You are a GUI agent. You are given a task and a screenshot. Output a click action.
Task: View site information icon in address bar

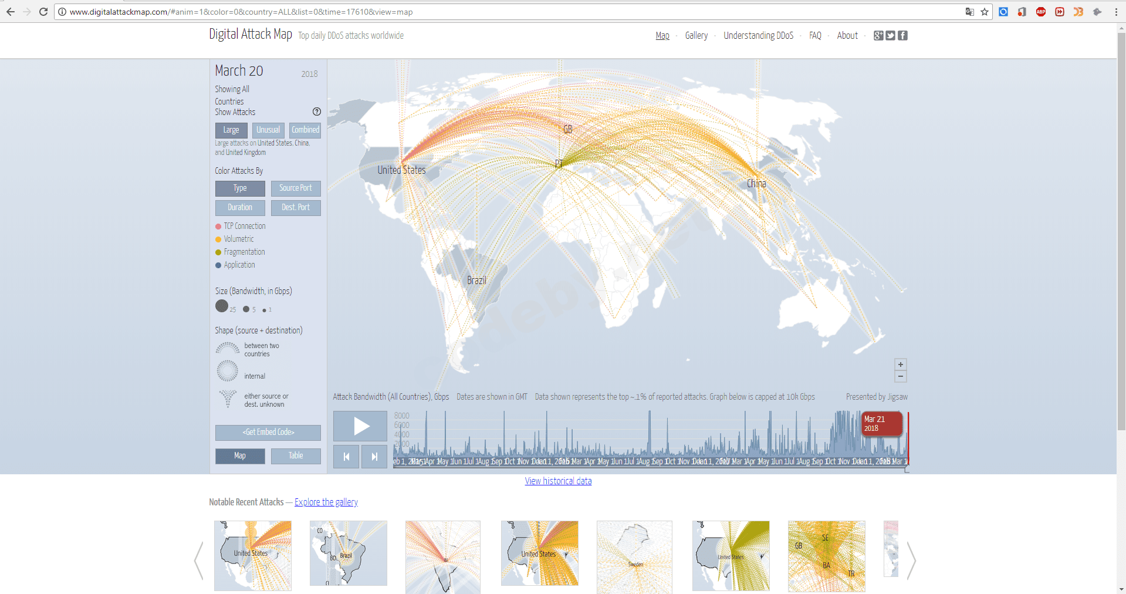(x=62, y=12)
